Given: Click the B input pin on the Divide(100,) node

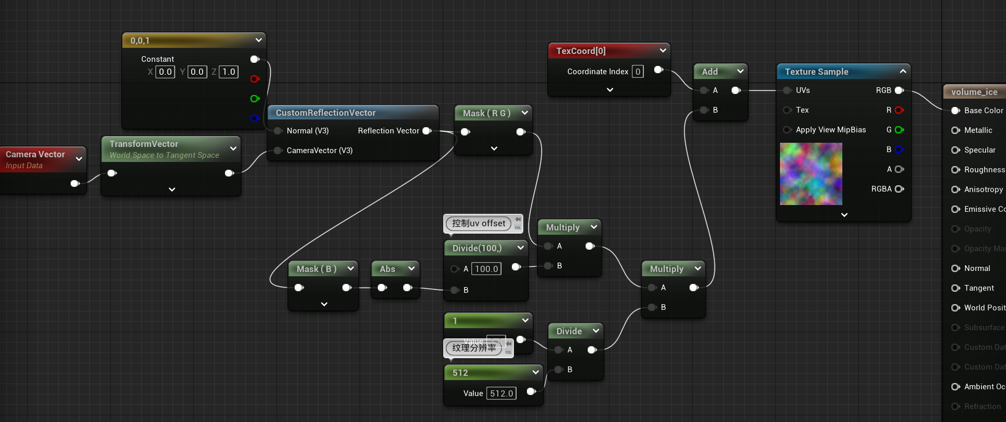Looking at the screenshot, I should 455,290.
